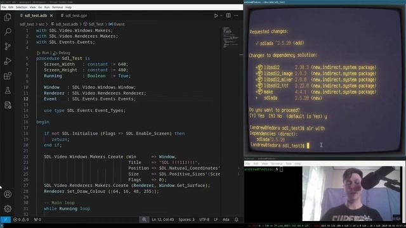The height and width of the screenshot is (228, 406).
Task: Open the Accounts icon
Action: [x=8, y=194]
